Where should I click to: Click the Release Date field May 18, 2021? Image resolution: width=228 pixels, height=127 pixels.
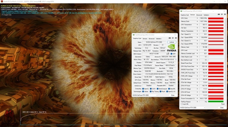tap(146, 51)
